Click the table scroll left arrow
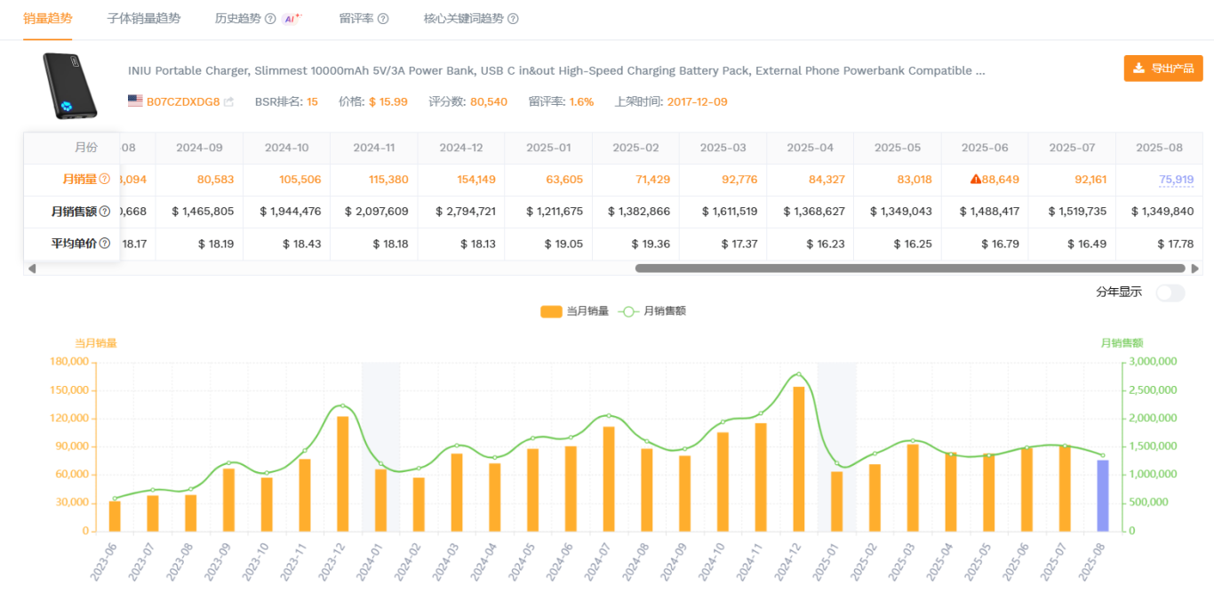This screenshot has height=594, width=1214. (x=33, y=269)
